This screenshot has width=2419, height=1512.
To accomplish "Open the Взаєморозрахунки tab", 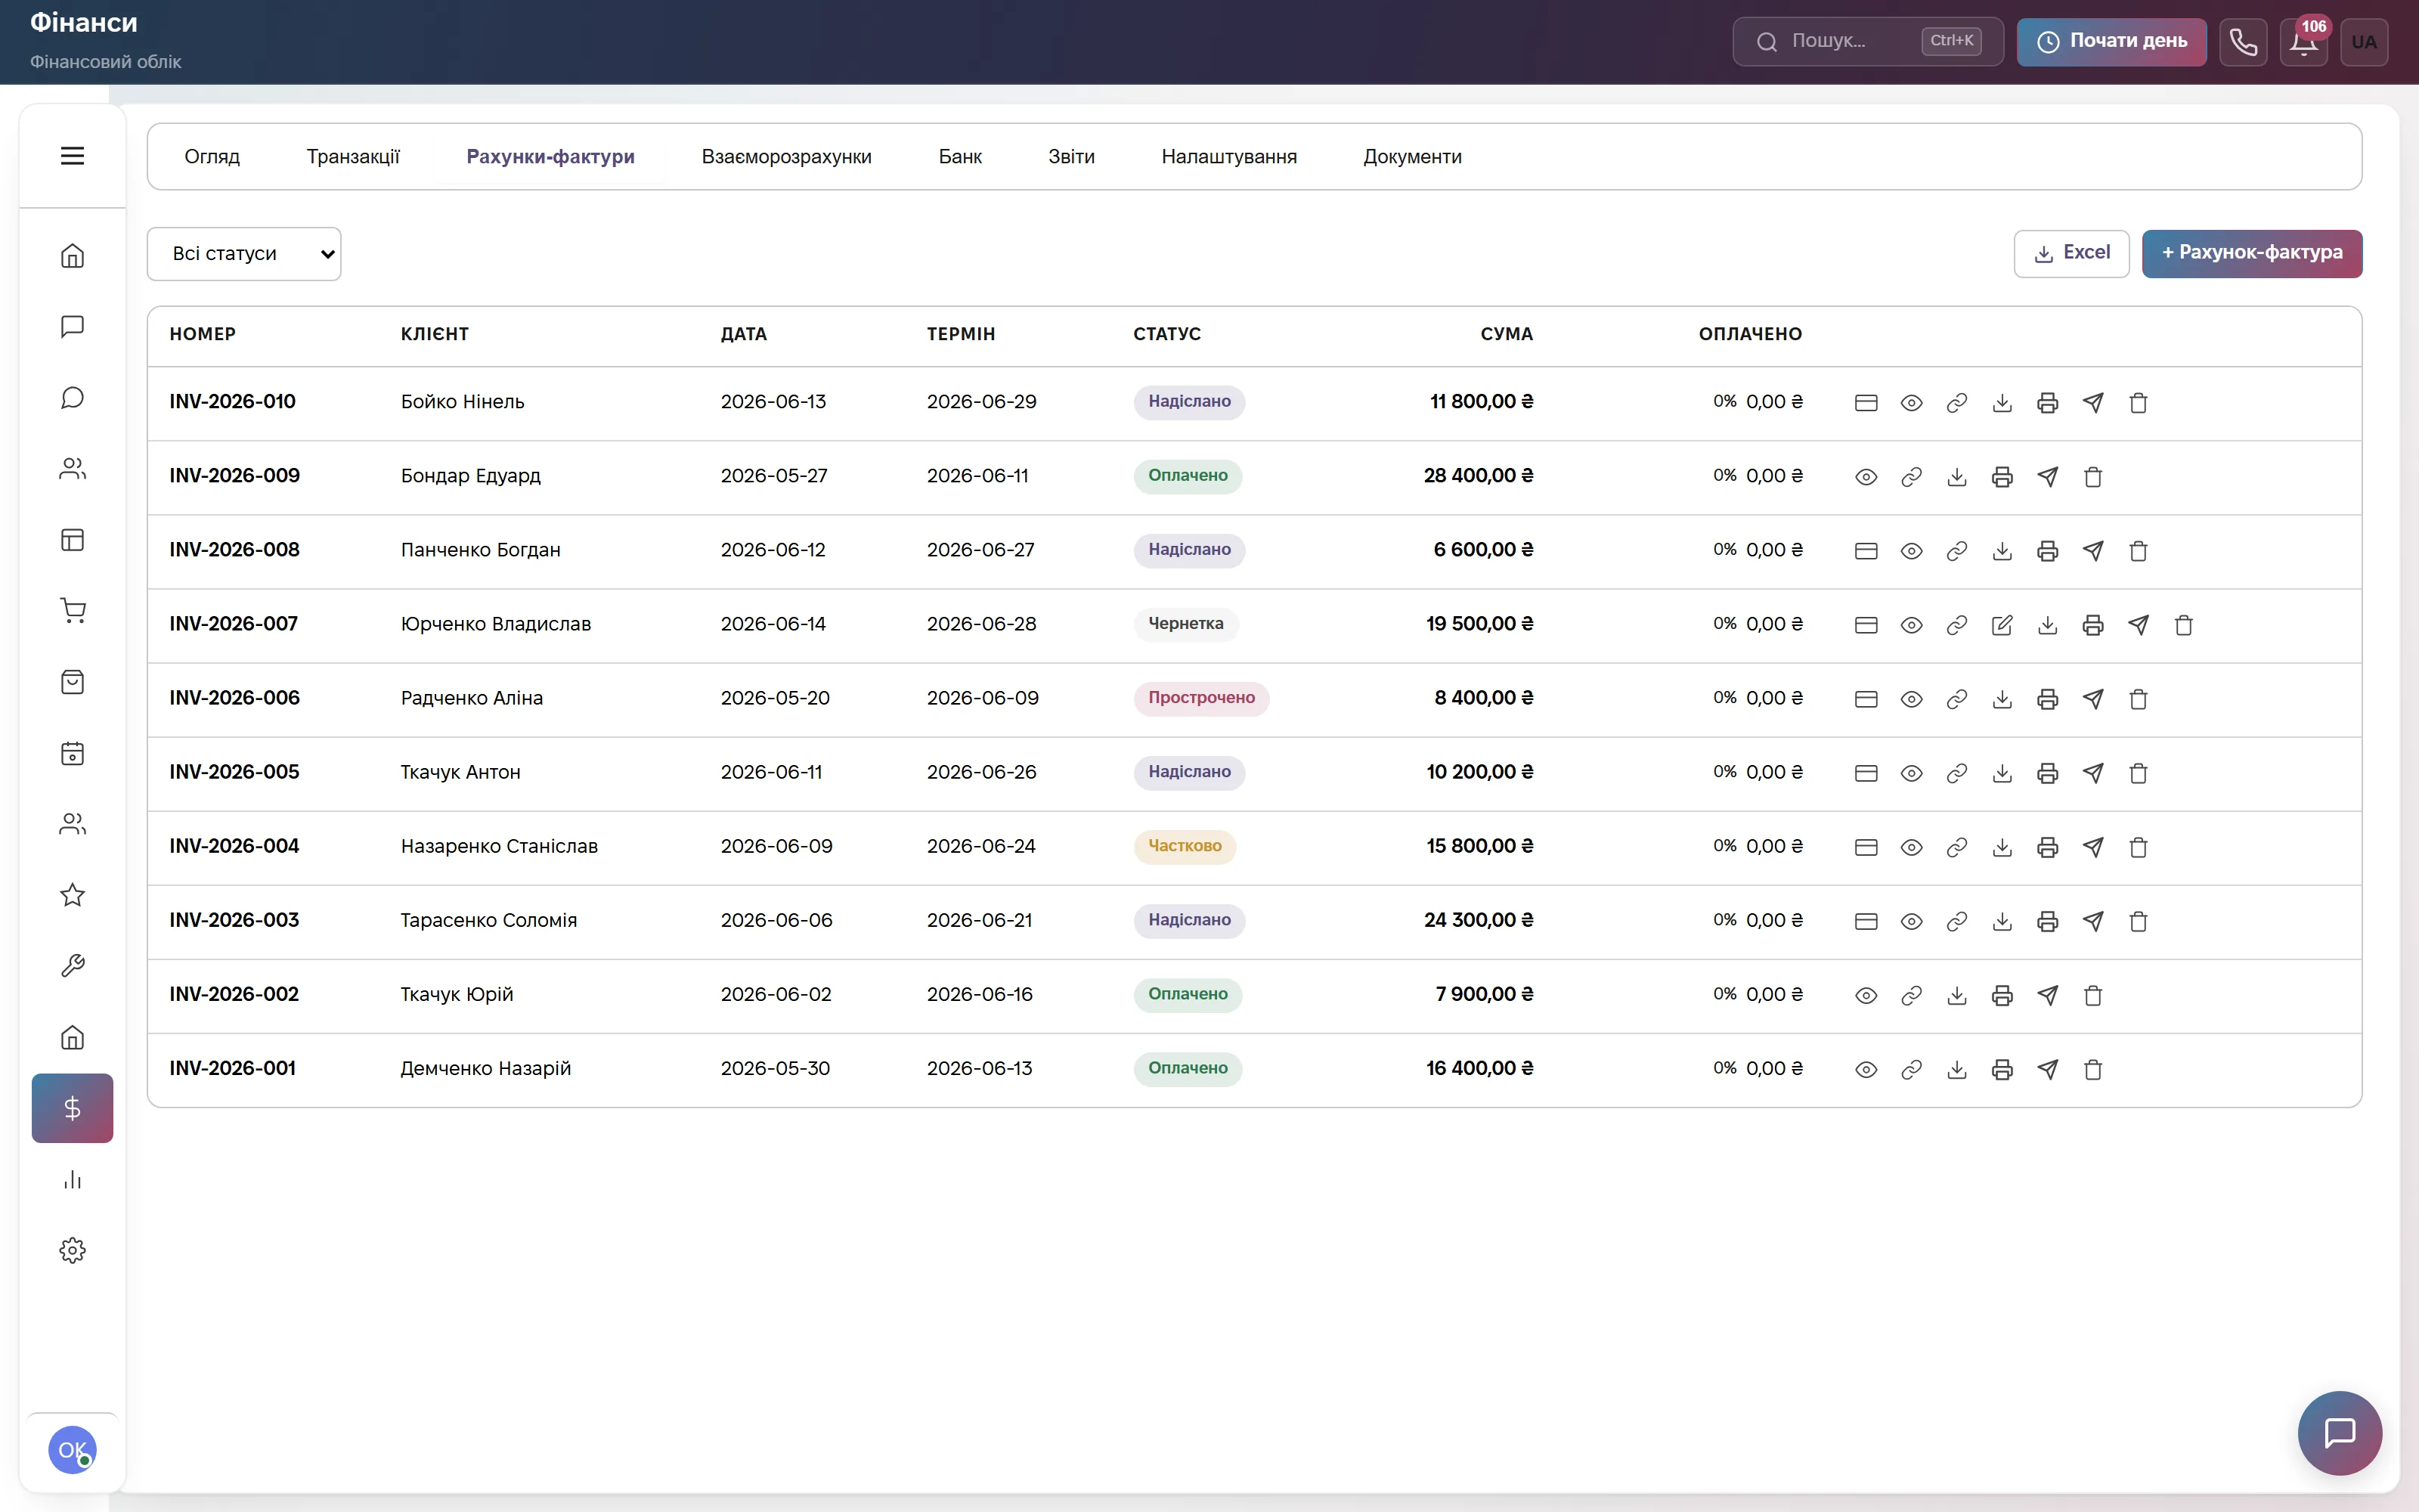I will pyautogui.click(x=785, y=157).
